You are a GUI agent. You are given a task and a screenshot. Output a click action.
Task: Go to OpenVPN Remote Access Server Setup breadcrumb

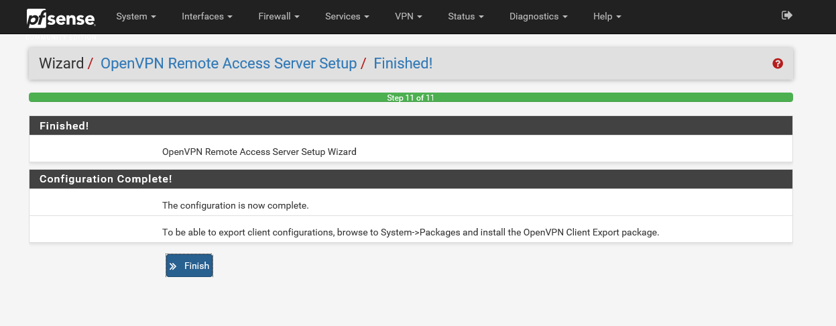[x=228, y=64]
